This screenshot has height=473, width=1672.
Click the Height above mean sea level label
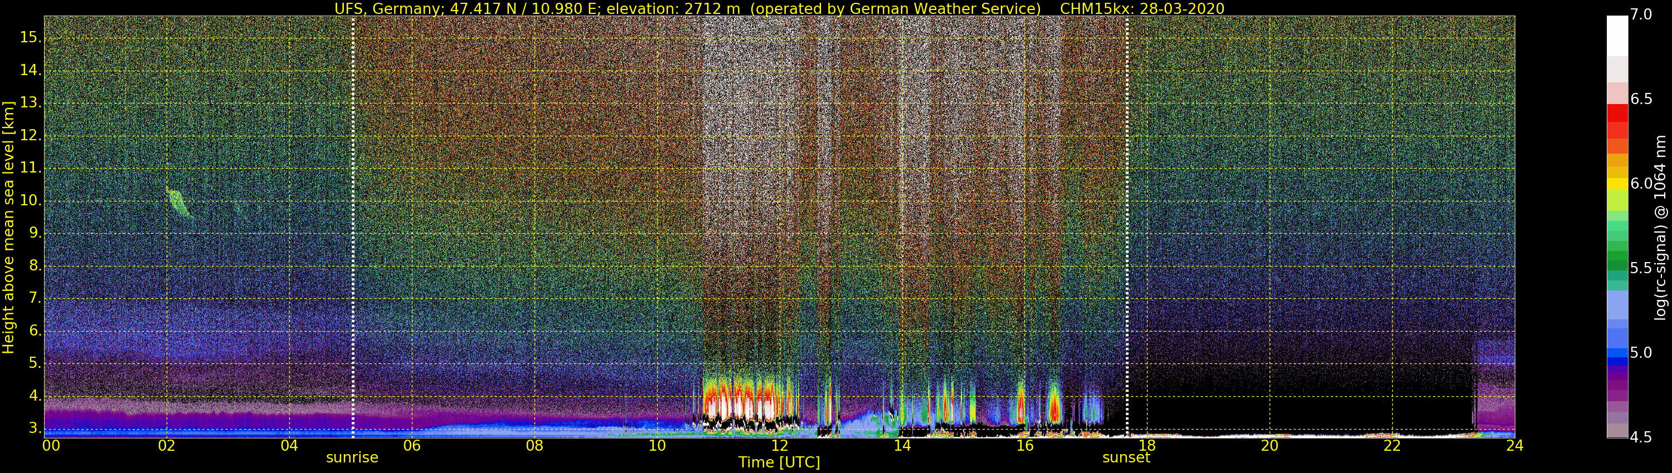(8, 227)
